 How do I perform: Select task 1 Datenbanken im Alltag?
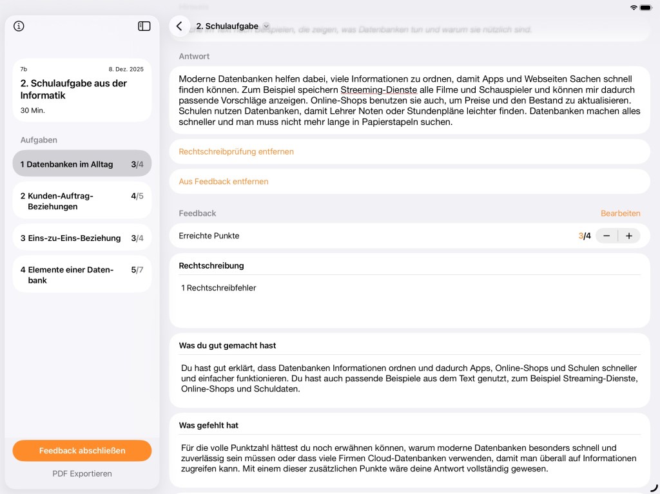(x=82, y=164)
